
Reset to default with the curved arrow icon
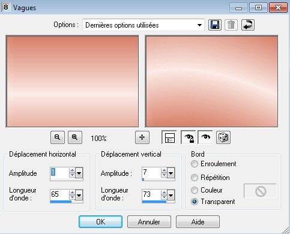tap(248, 25)
